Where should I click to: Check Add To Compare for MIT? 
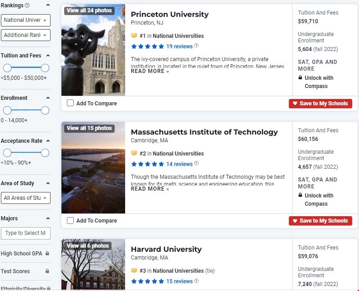71,221
